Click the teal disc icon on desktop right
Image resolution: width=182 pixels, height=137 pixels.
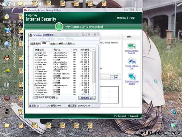(x=155, y=81)
